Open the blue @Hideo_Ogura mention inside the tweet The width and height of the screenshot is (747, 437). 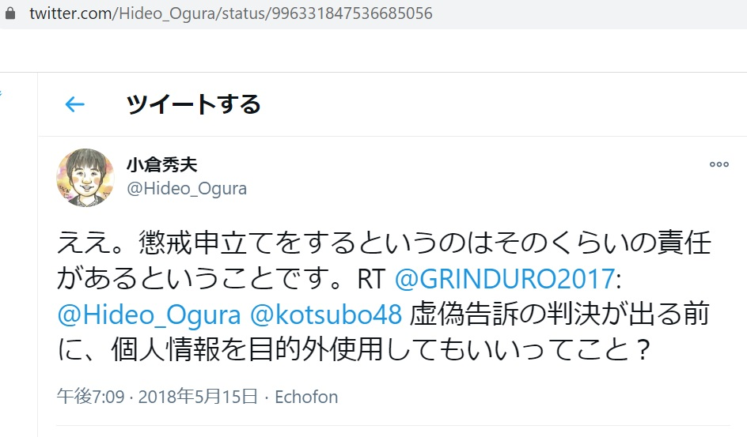(149, 315)
